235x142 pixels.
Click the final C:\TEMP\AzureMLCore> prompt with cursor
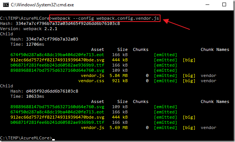[x=28, y=138]
